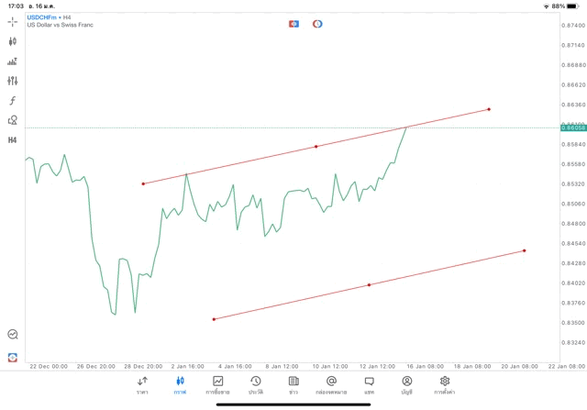Screen dimensions: 587x410
Task: Switch to the การซื้อขาย trade tab
Action: (218, 385)
